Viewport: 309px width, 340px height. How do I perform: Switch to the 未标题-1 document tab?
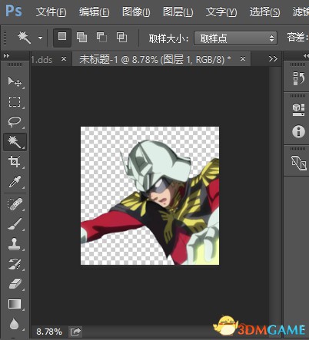pos(155,59)
